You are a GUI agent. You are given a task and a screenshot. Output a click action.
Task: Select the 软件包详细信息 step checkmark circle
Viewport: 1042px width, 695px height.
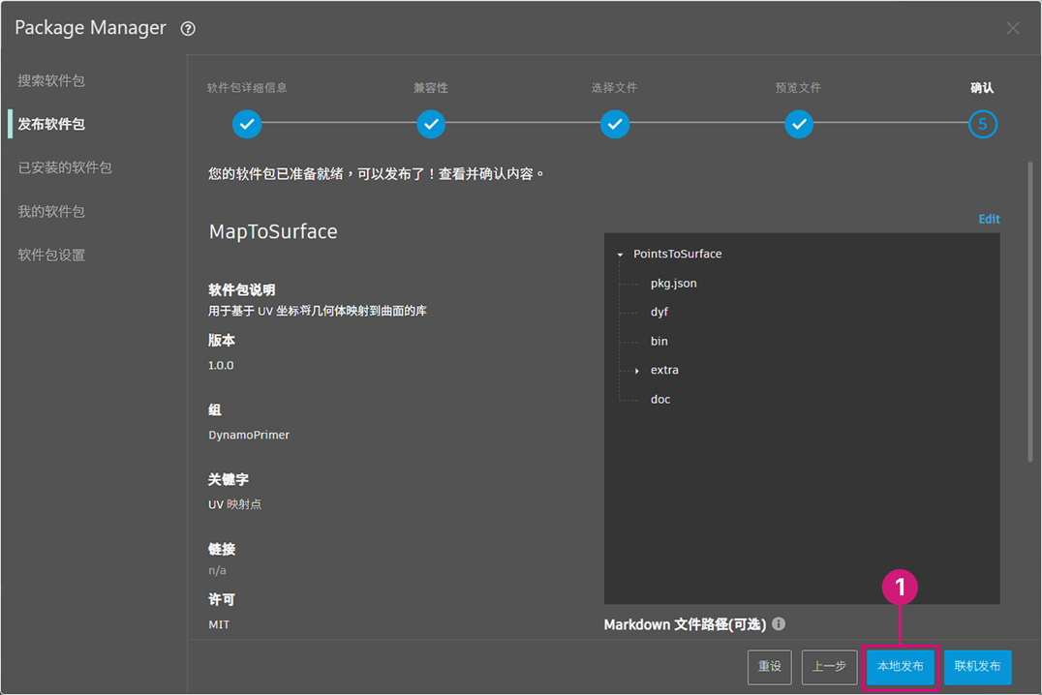247,124
